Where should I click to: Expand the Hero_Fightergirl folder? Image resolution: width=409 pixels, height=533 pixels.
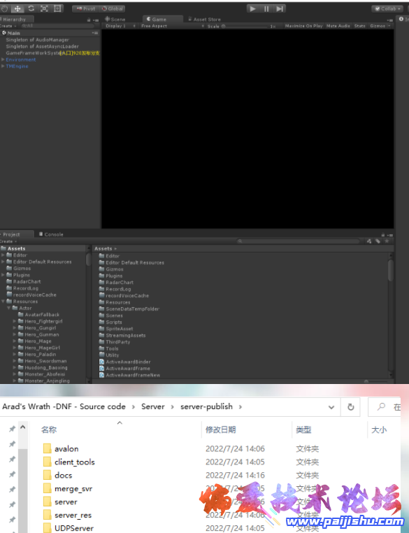15,321
